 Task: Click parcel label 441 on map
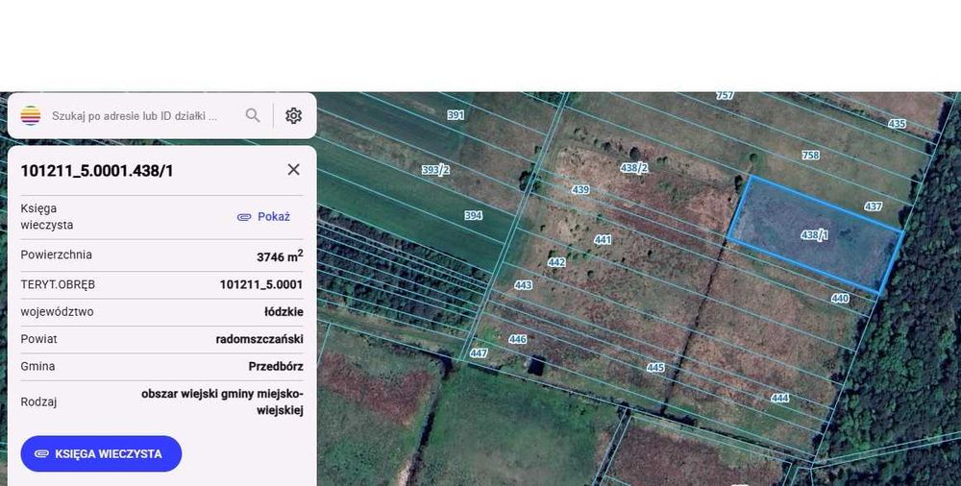[603, 239]
